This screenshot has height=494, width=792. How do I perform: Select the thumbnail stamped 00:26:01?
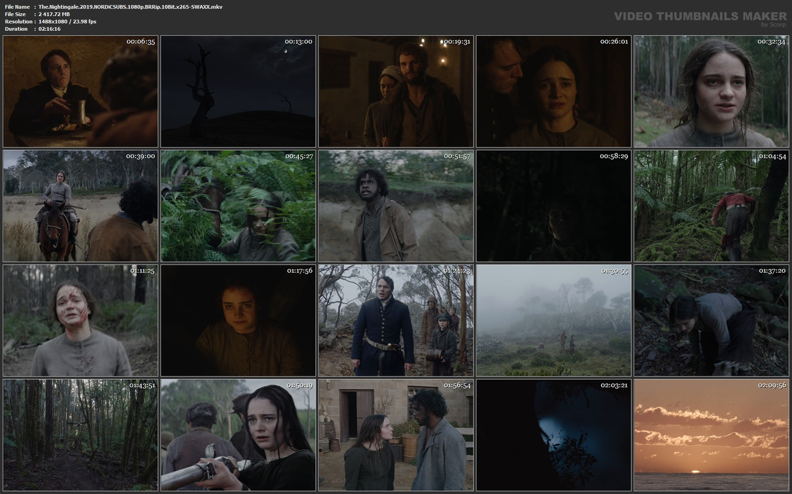point(554,92)
